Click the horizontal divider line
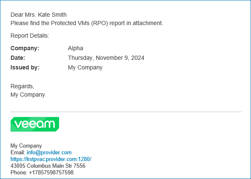Image resolution: width=251 pixels, height=179 pixels. (x=126, y=112)
